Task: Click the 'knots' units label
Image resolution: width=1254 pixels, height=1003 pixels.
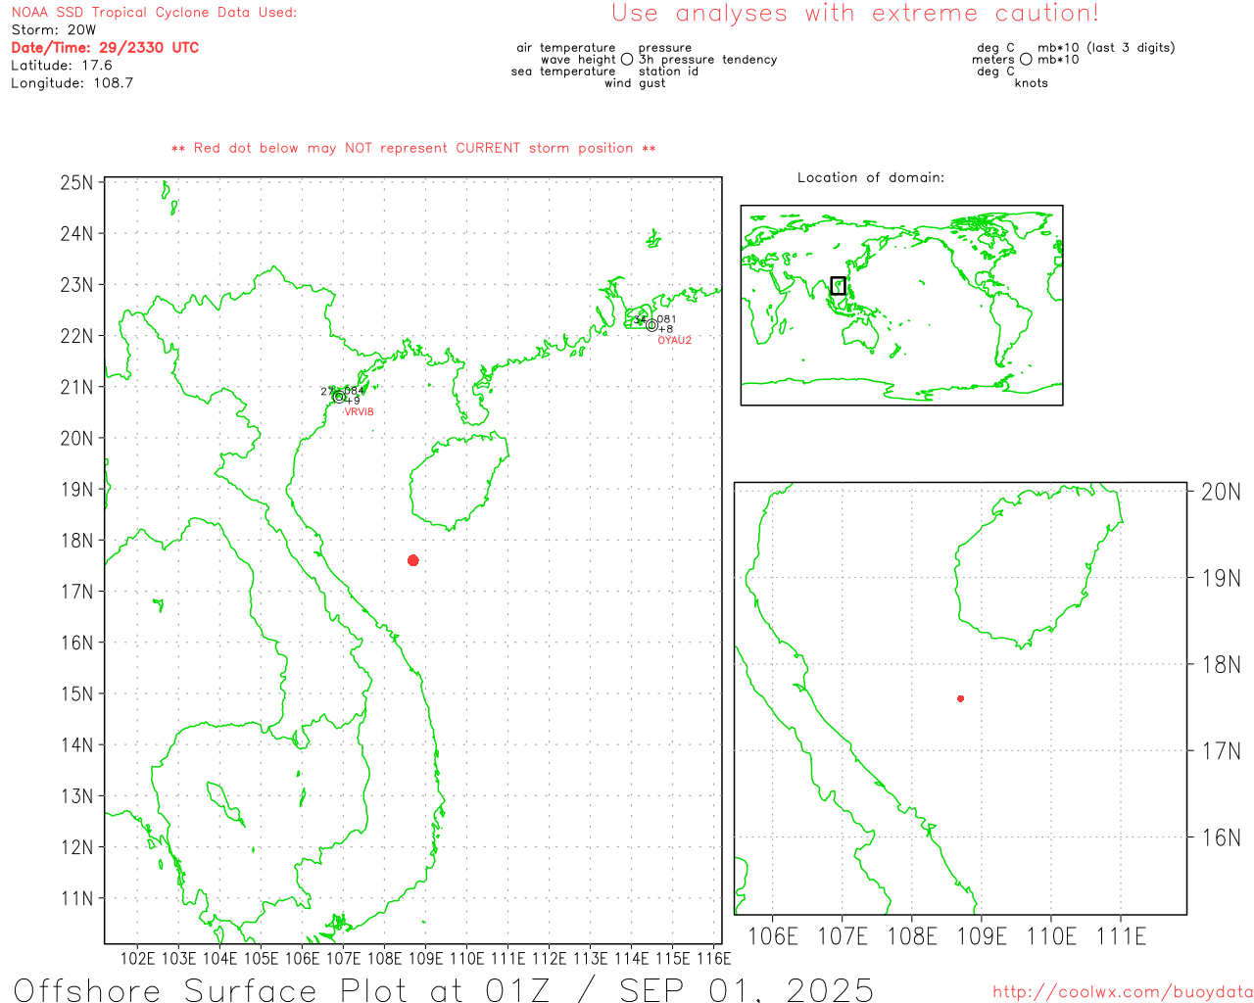Action: (1032, 83)
